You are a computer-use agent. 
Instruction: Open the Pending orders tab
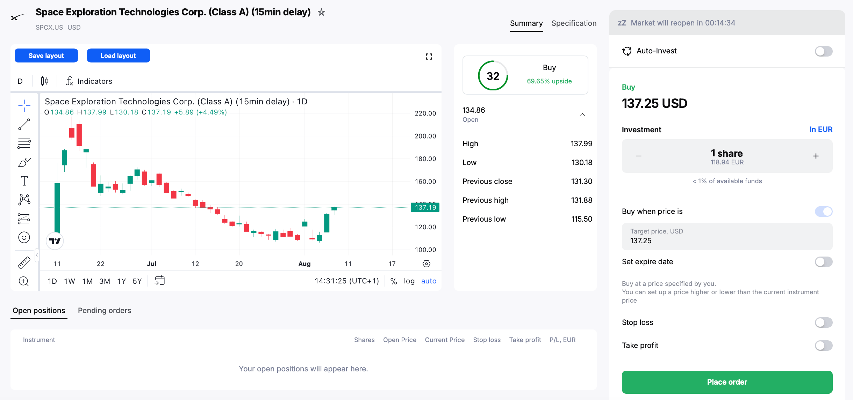point(105,311)
